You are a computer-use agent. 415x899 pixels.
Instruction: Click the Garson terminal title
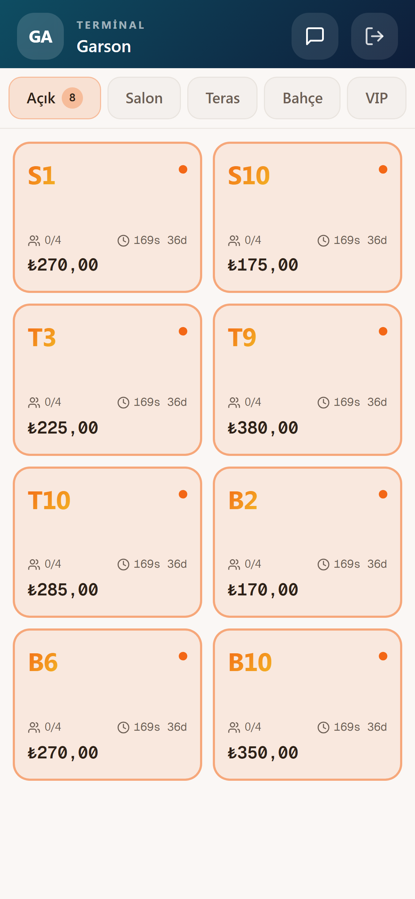104,47
